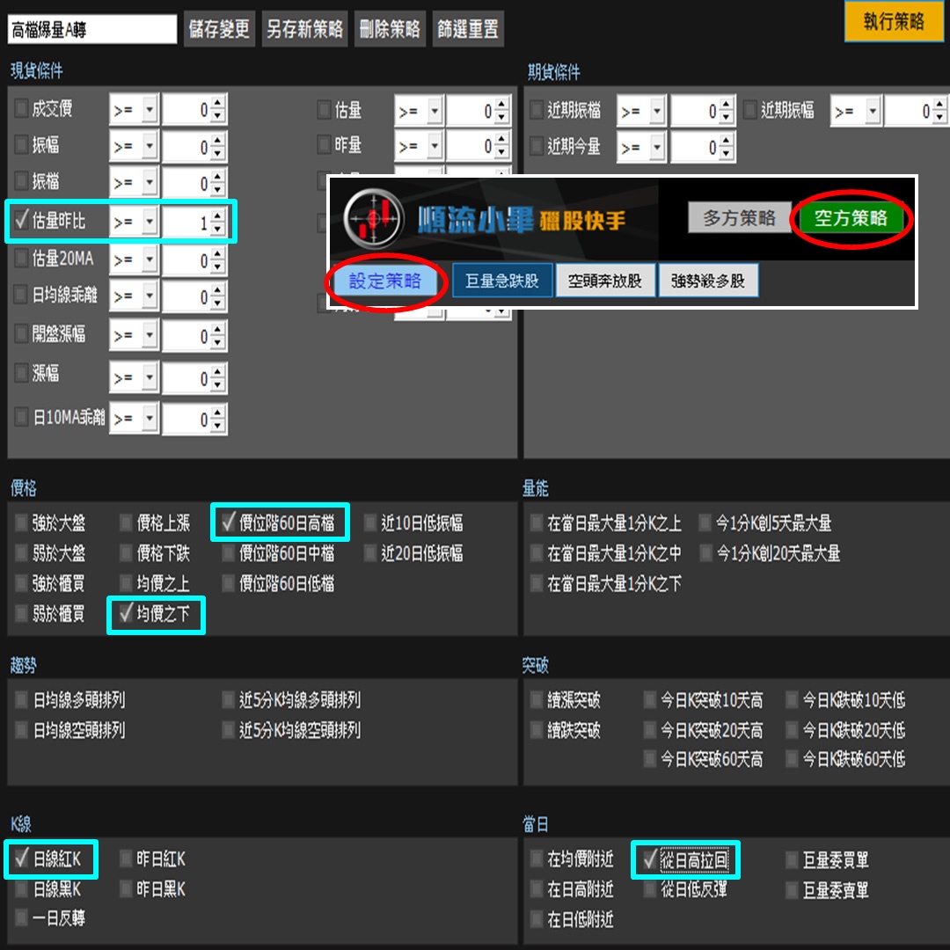Click the 儲存變更 button
Viewport: 950px width, 950px height.
pyautogui.click(x=219, y=28)
